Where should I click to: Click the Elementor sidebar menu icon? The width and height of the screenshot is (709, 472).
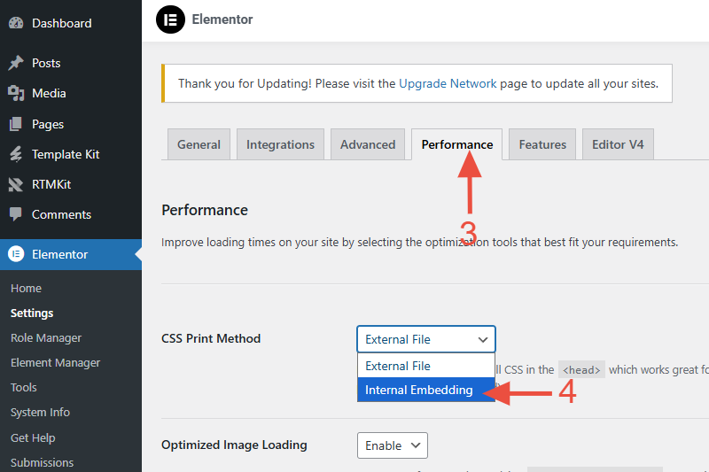pyautogui.click(x=16, y=254)
